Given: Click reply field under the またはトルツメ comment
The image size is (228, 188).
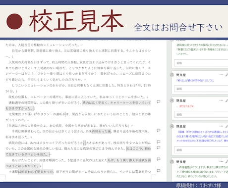Looking at the screenshot, I should (x=201, y=114).
